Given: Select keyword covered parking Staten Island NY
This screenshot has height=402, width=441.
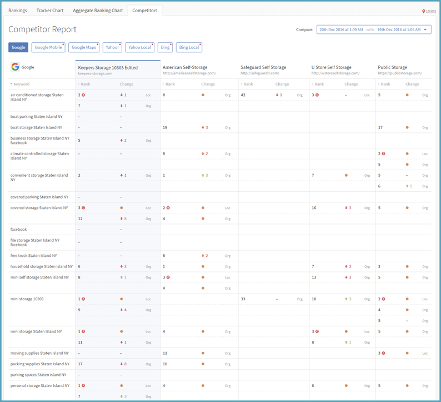Looking at the screenshot, I should tap(39, 197).
